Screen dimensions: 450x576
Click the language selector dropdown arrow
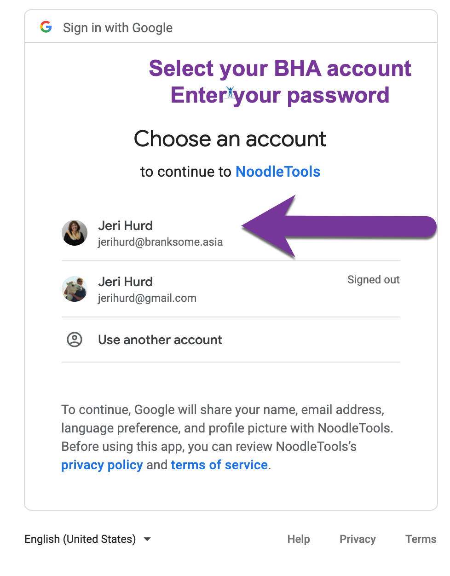[147, 539]
